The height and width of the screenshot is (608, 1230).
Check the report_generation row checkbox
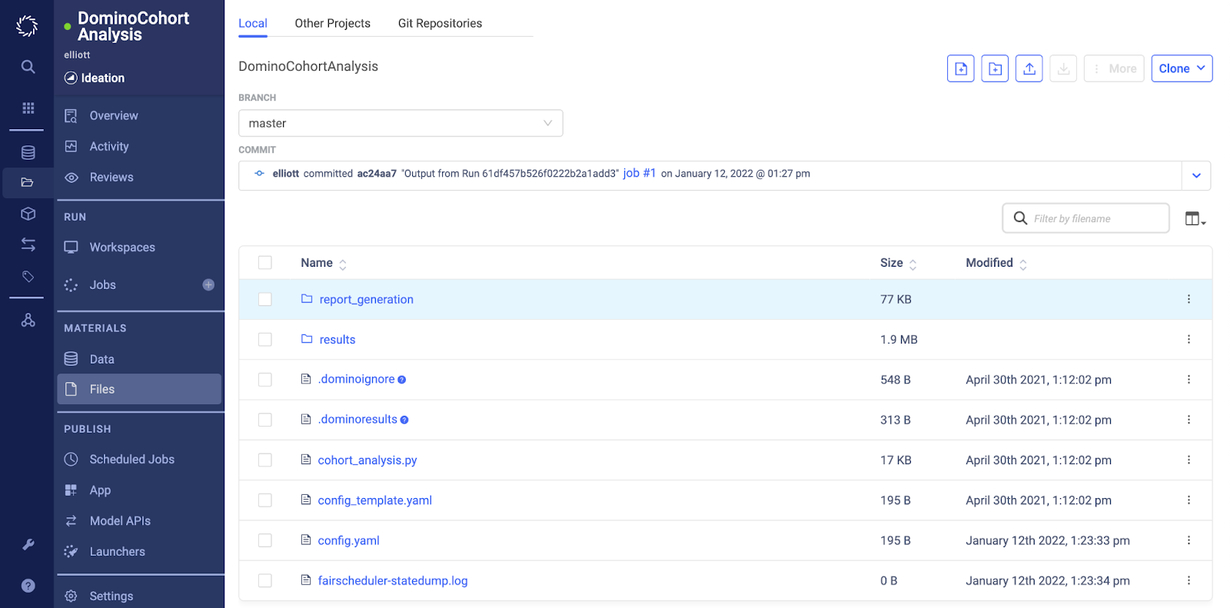265,299
